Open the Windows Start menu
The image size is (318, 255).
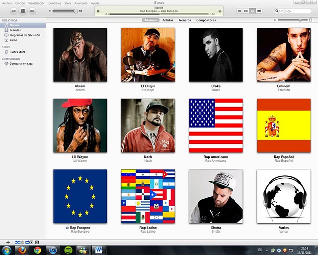click(6, 250)
